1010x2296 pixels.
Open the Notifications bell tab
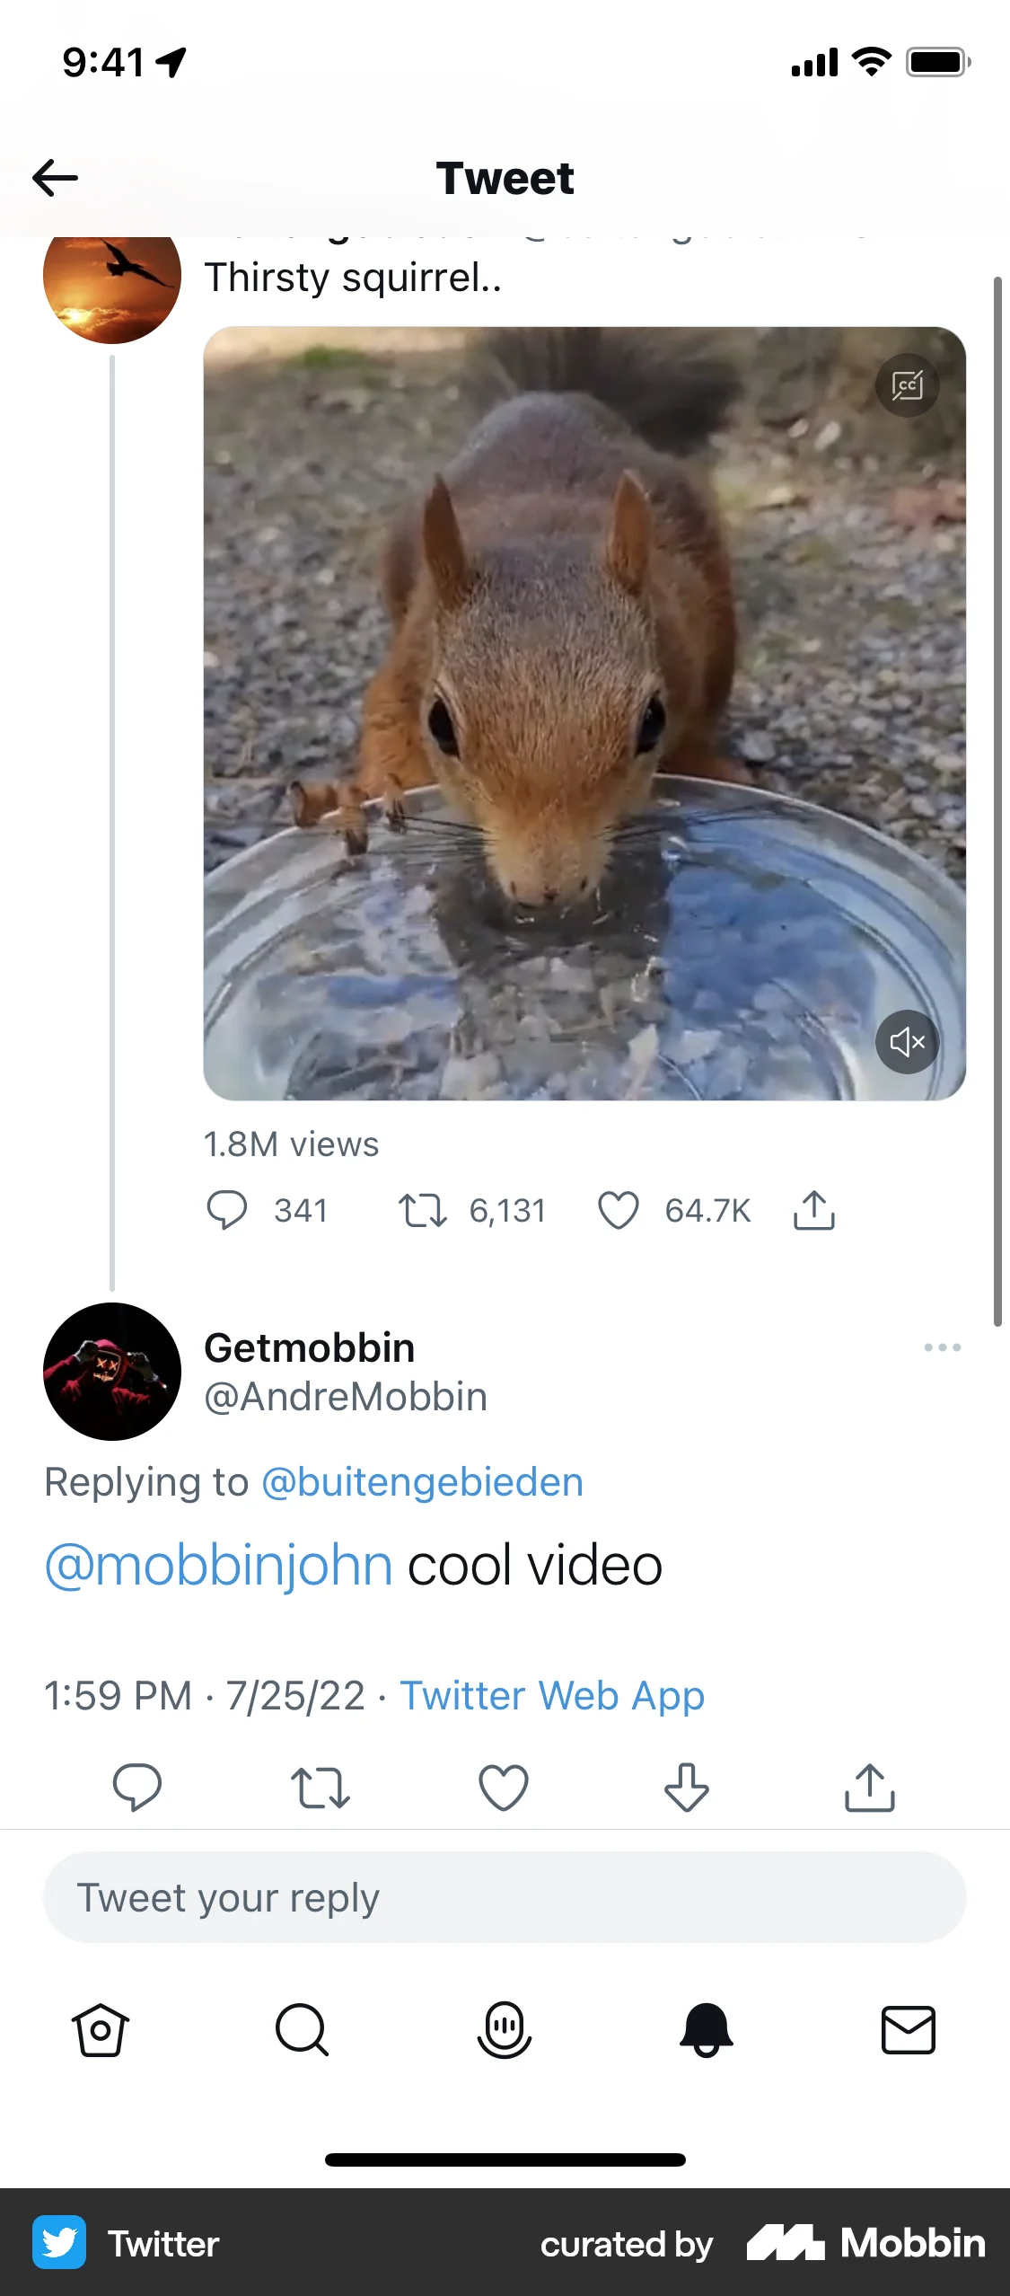pos(707,2030)
